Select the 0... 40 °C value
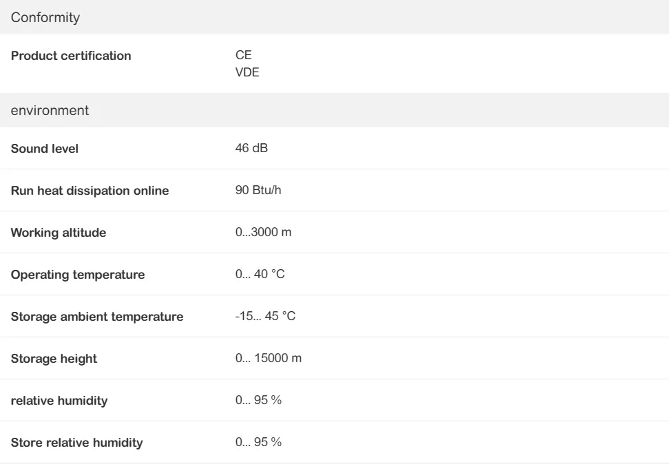The image size is (670, 464). pos(260,275)
